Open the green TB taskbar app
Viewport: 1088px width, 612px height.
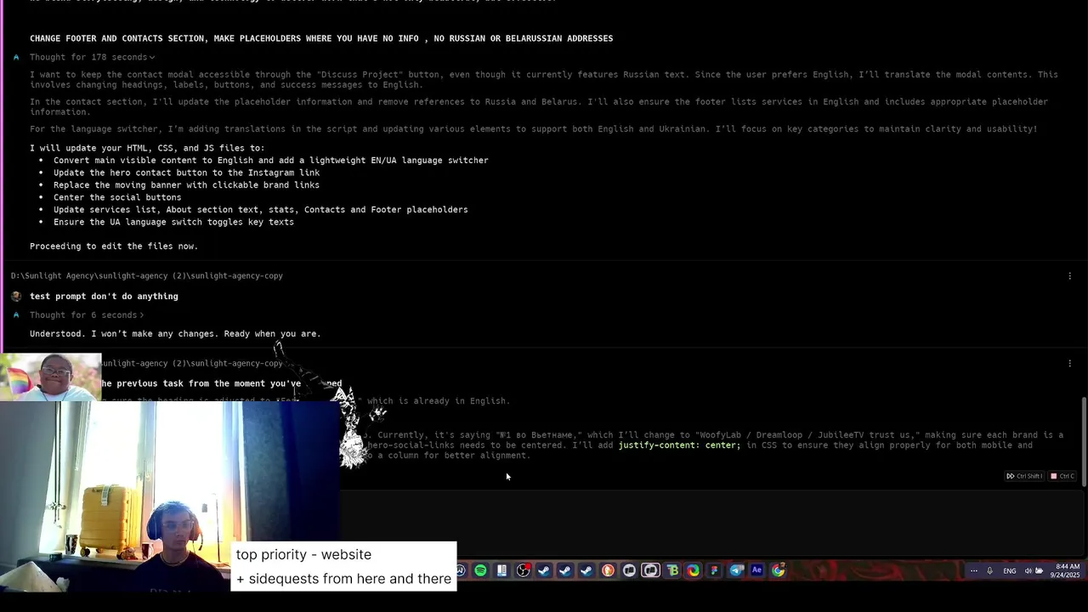(x=672, y=570)
